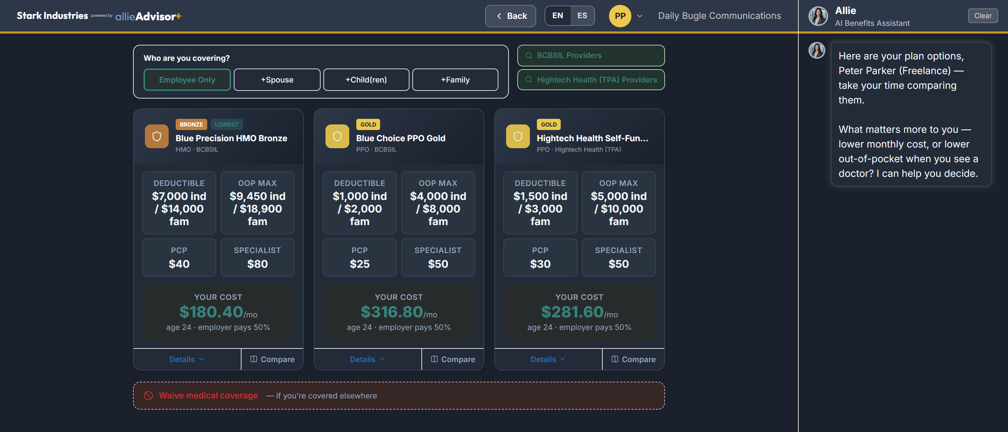
Task: Click the compare columns icon on Blue Choice PPO
Action: [x=434, y=359]
